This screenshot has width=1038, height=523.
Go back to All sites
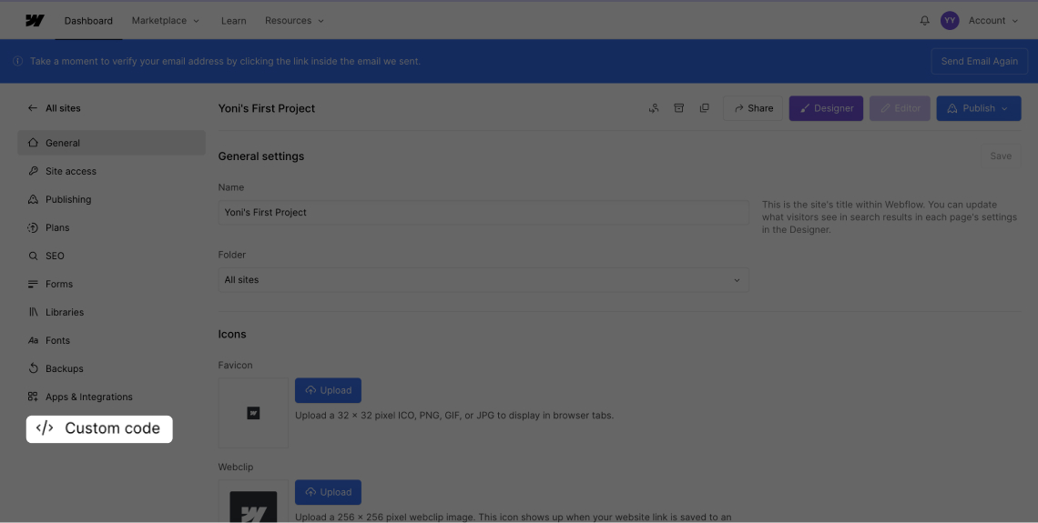pyautogui.click(x=55, y=108)
